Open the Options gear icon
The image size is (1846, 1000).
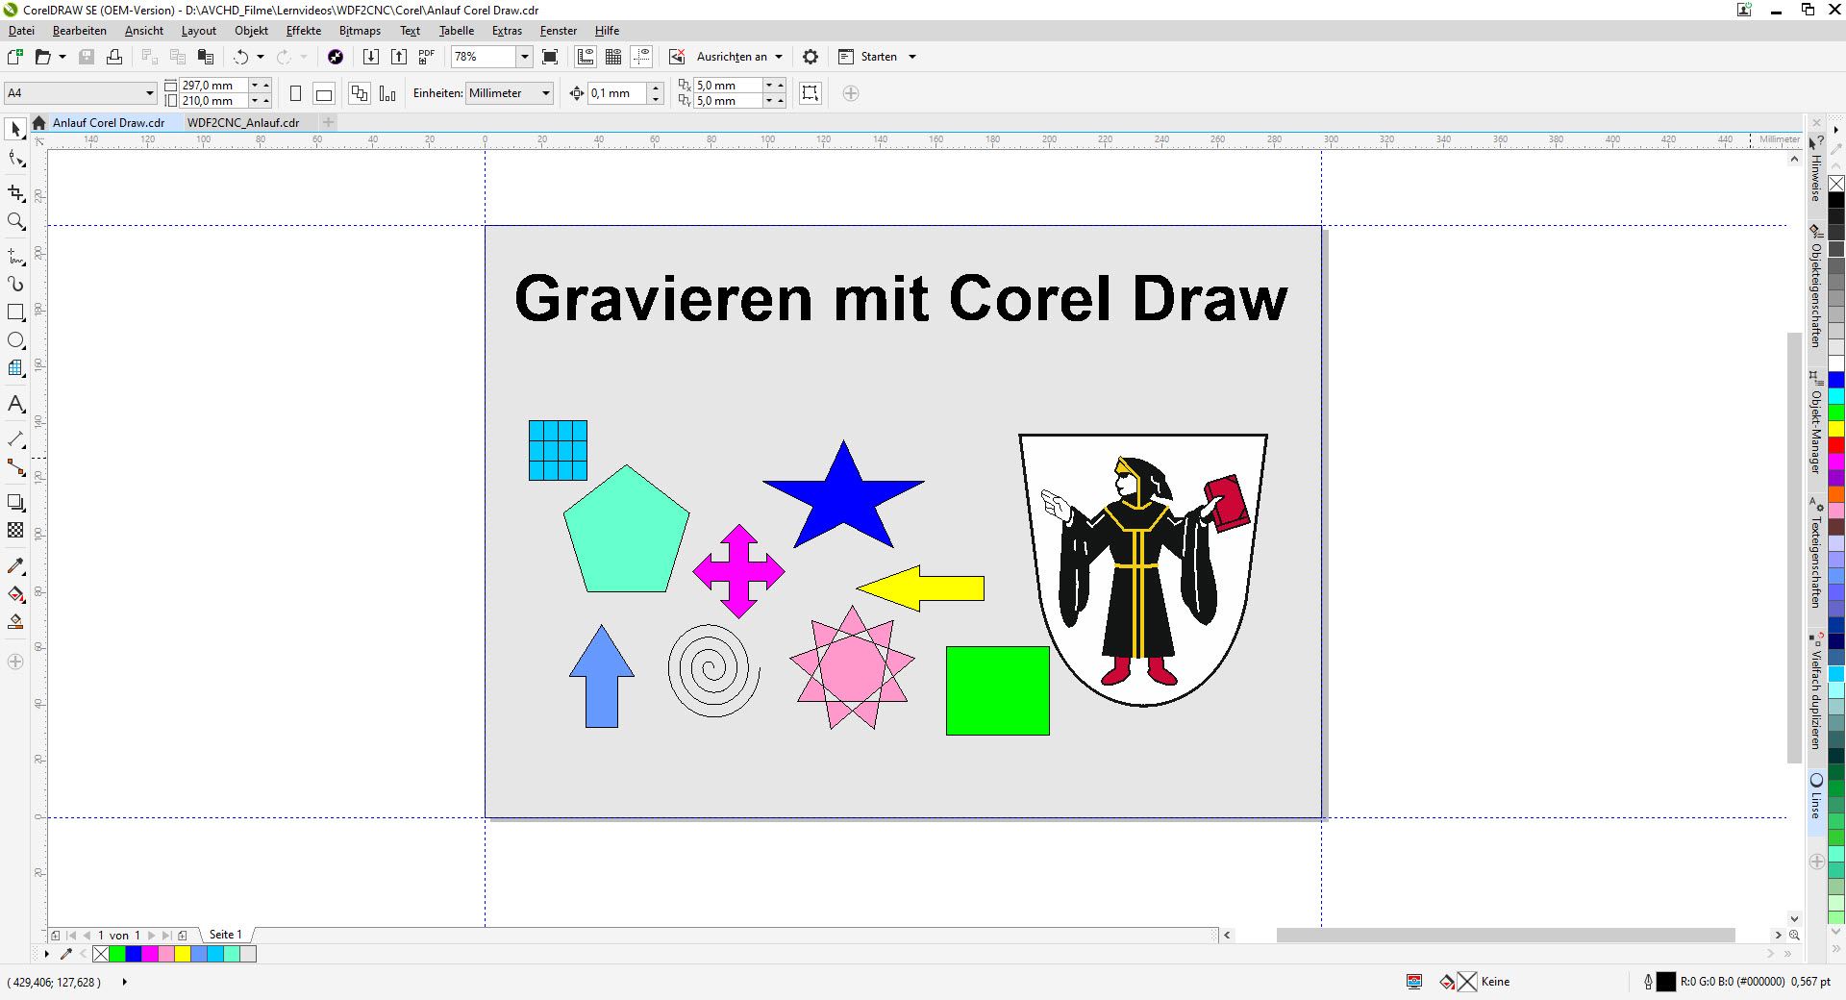click(x=811, y=57)
